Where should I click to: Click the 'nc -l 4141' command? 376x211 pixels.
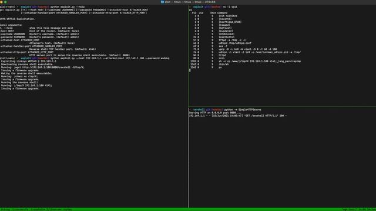[x=230, y=7]
